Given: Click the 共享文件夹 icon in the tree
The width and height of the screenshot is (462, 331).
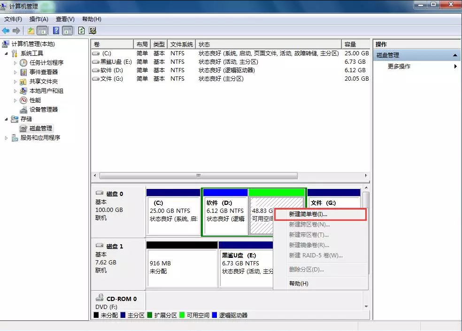Looking at the screenshot, I should [x=22, y=81].
